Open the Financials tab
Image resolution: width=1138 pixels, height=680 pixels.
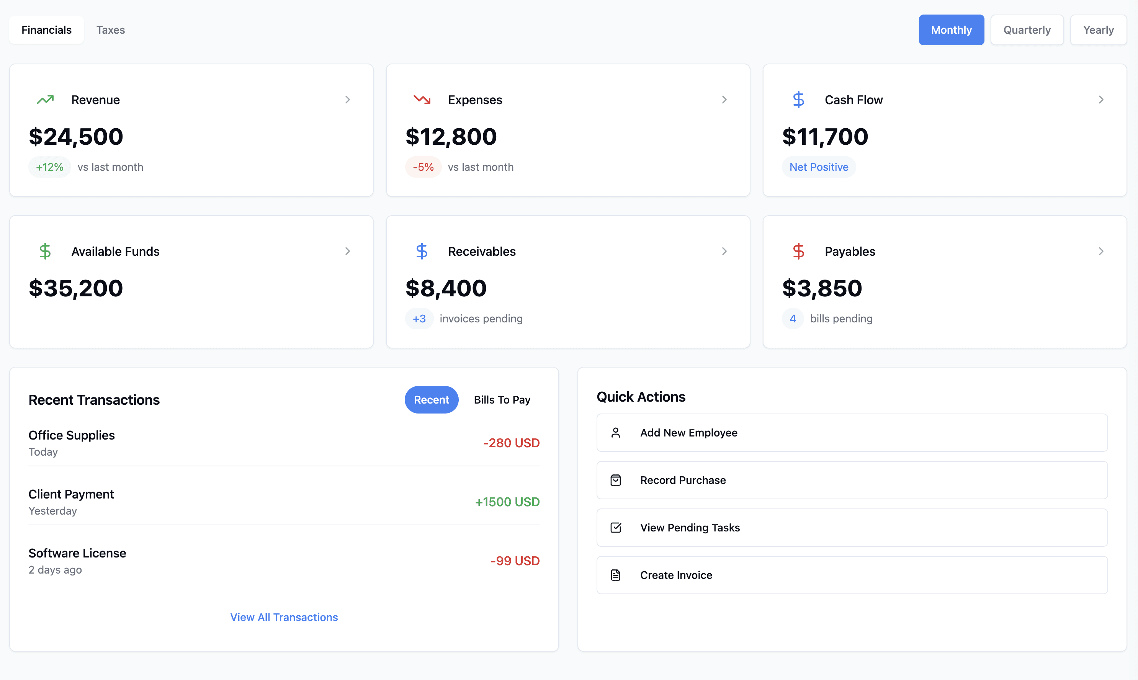tap(46, 30)
